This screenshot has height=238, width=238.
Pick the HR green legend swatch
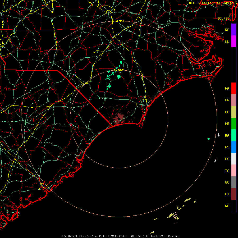pos(234,124)
